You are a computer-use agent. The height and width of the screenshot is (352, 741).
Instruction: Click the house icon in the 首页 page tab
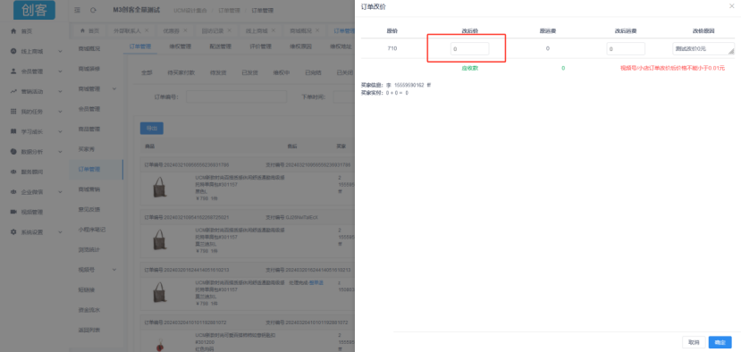pos(83,30)
